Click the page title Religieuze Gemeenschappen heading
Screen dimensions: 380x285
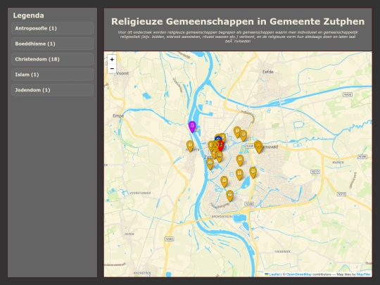[238, 21]
